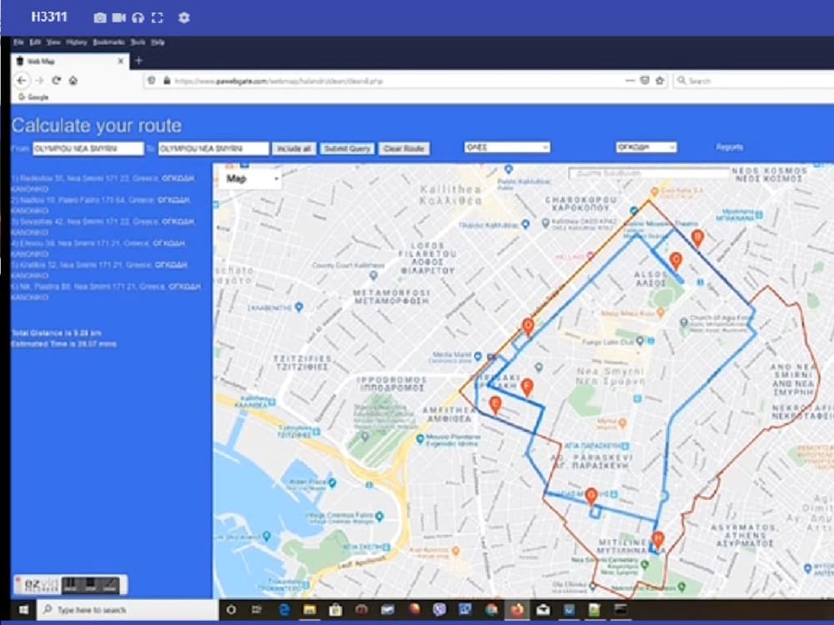Toggle fullscreen with the expand icon
The image size is (834, 625).
point(158,18)
